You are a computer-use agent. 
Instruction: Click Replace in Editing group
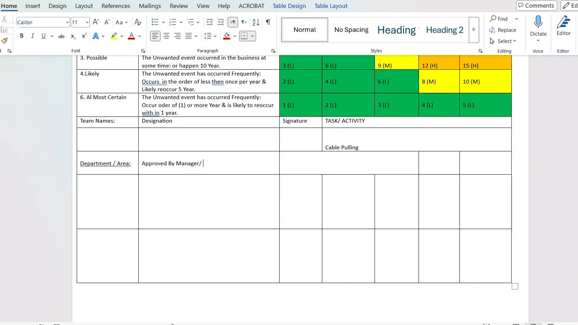click(x=503, y=30)
